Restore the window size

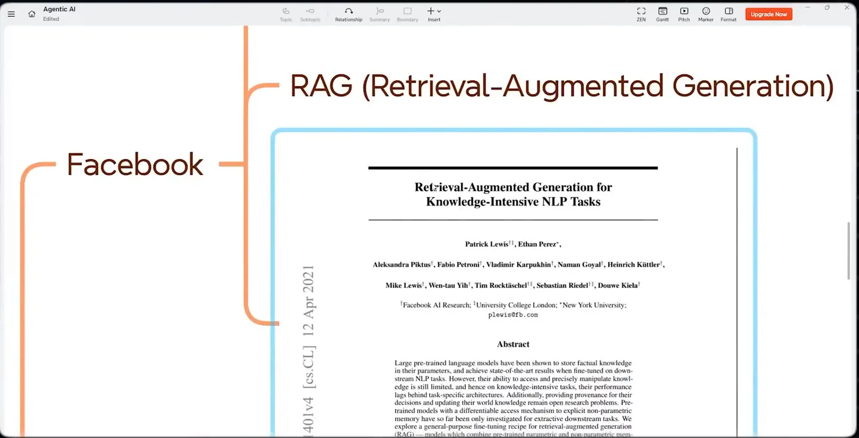point(827,8)
